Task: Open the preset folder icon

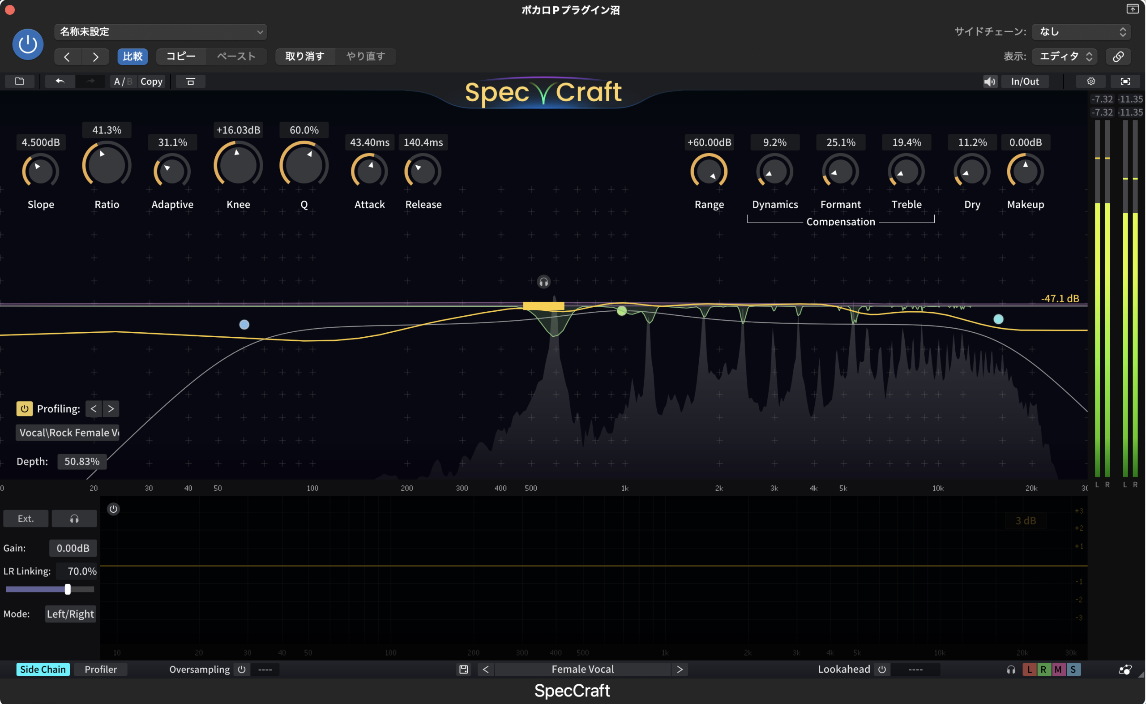Action: coord(20,82)
